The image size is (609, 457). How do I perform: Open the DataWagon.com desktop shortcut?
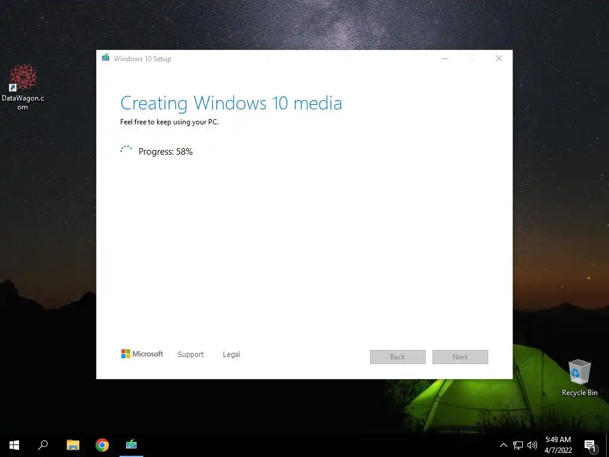(23, 88)
